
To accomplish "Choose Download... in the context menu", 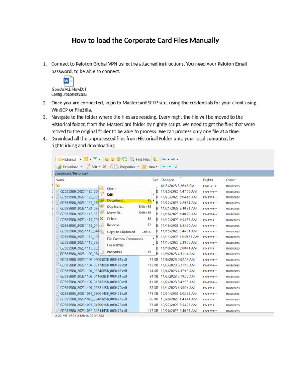I will click(127, 201).
